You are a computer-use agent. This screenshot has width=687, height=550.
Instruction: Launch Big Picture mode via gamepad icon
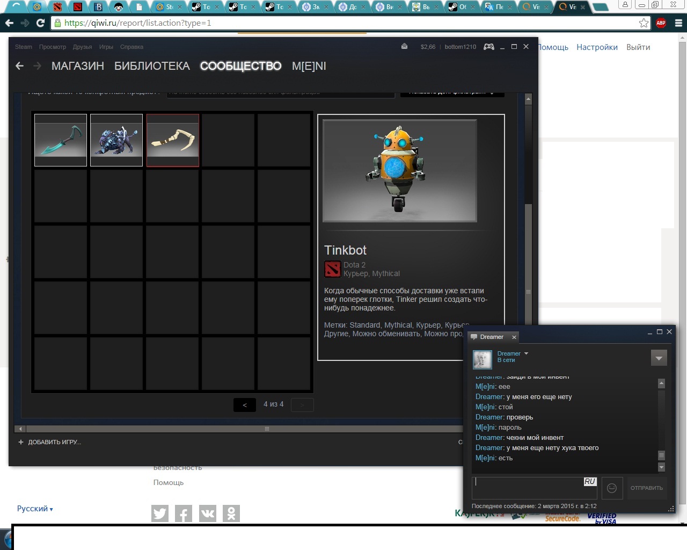coord(488,47)
